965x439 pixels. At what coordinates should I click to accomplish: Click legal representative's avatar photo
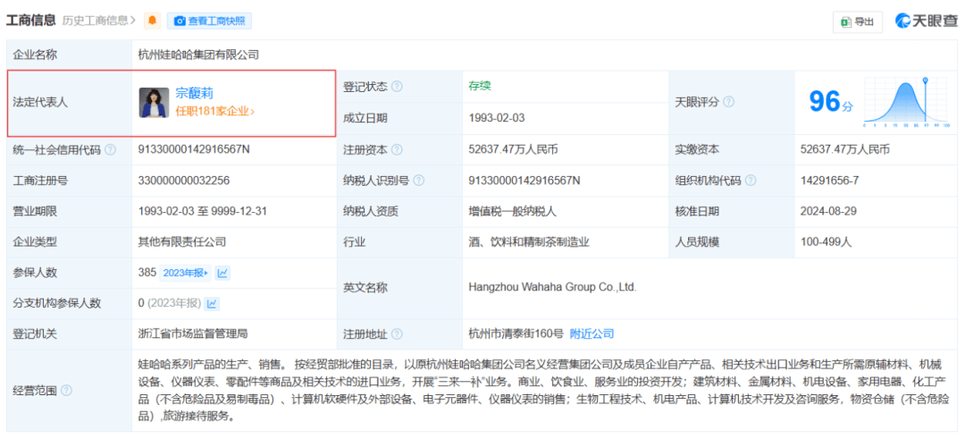(154, 102)
